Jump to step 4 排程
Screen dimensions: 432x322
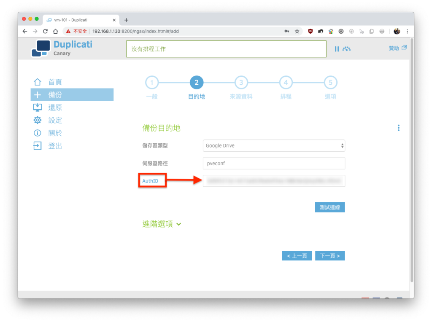point(286,83)
